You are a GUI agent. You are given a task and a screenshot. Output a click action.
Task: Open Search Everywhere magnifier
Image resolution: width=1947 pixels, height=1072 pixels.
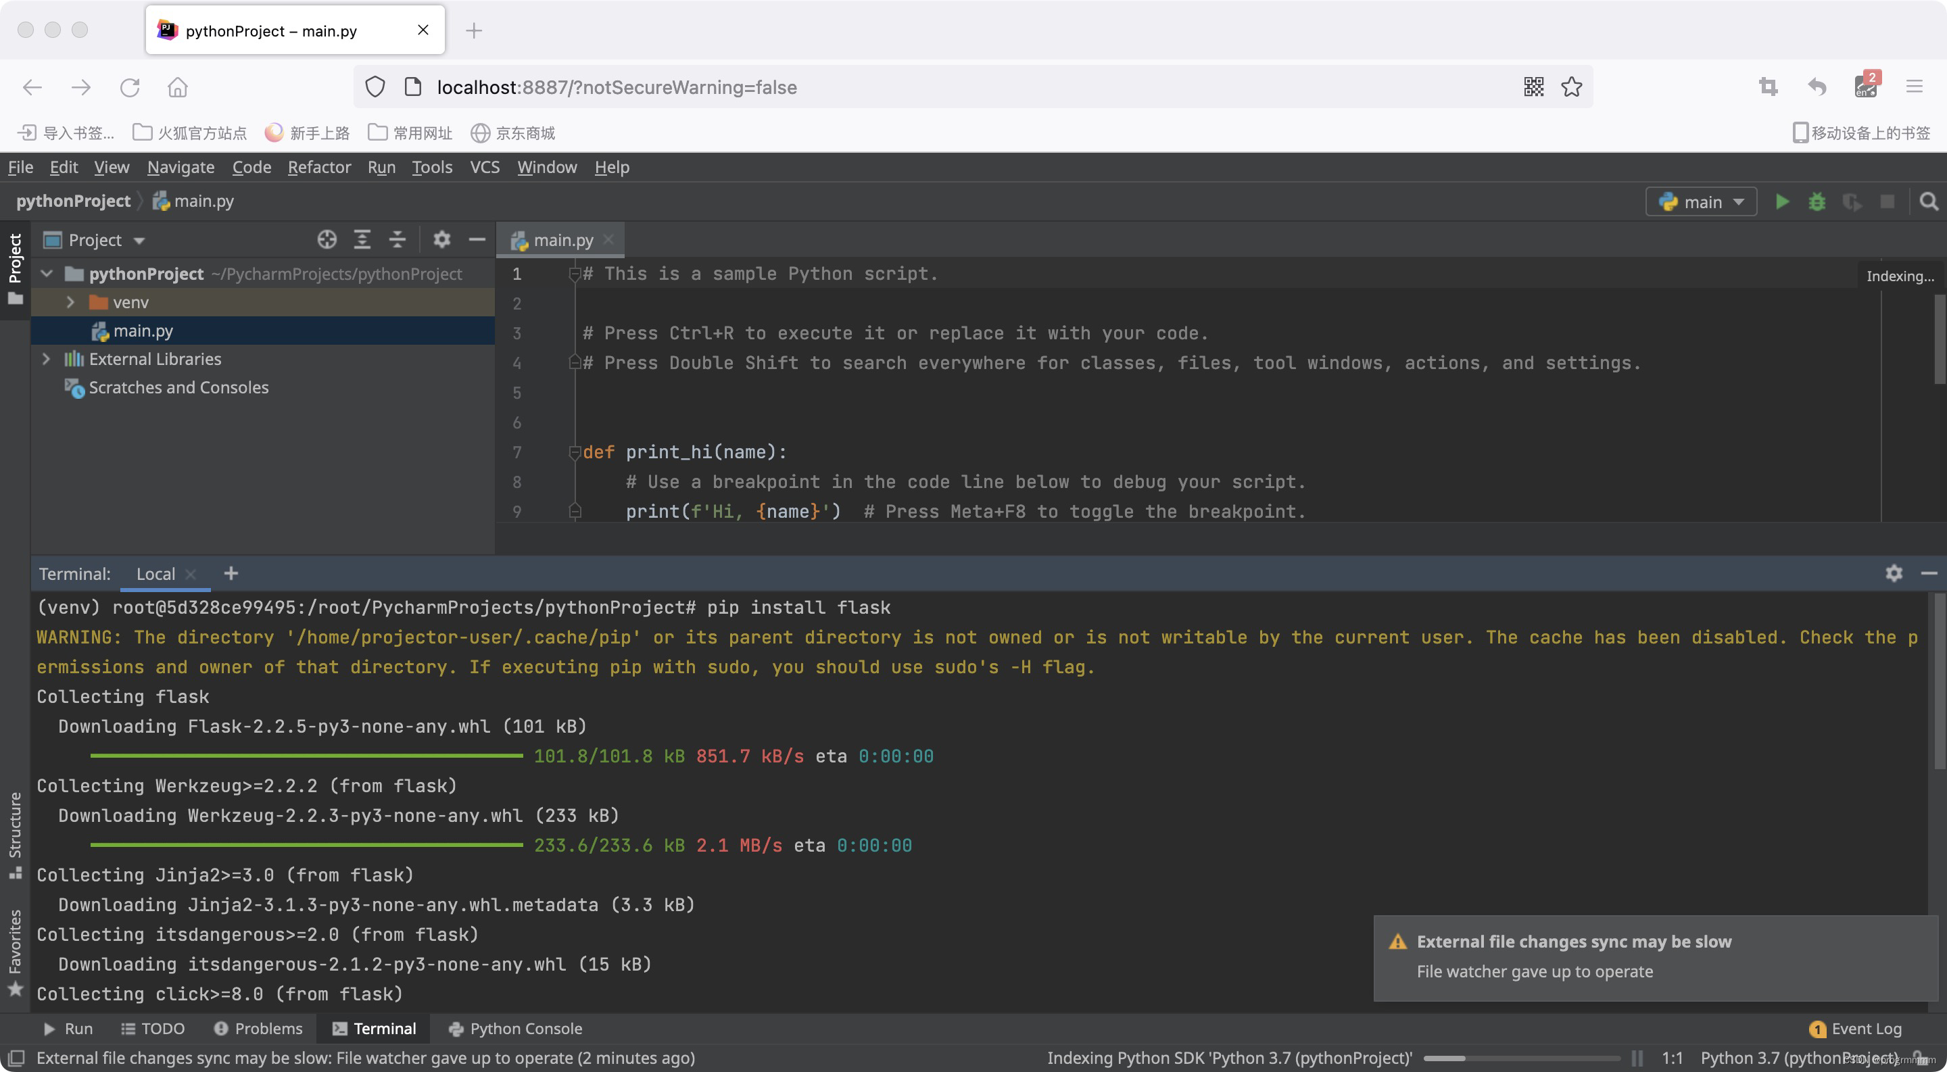[x=1928, y=201]
